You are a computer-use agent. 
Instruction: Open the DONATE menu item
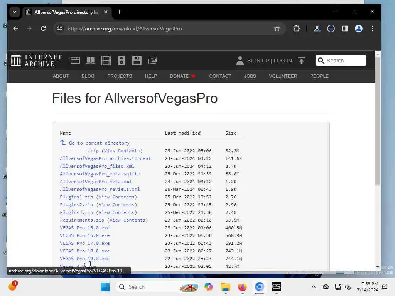pyautogui.click(x=182, y=76)
